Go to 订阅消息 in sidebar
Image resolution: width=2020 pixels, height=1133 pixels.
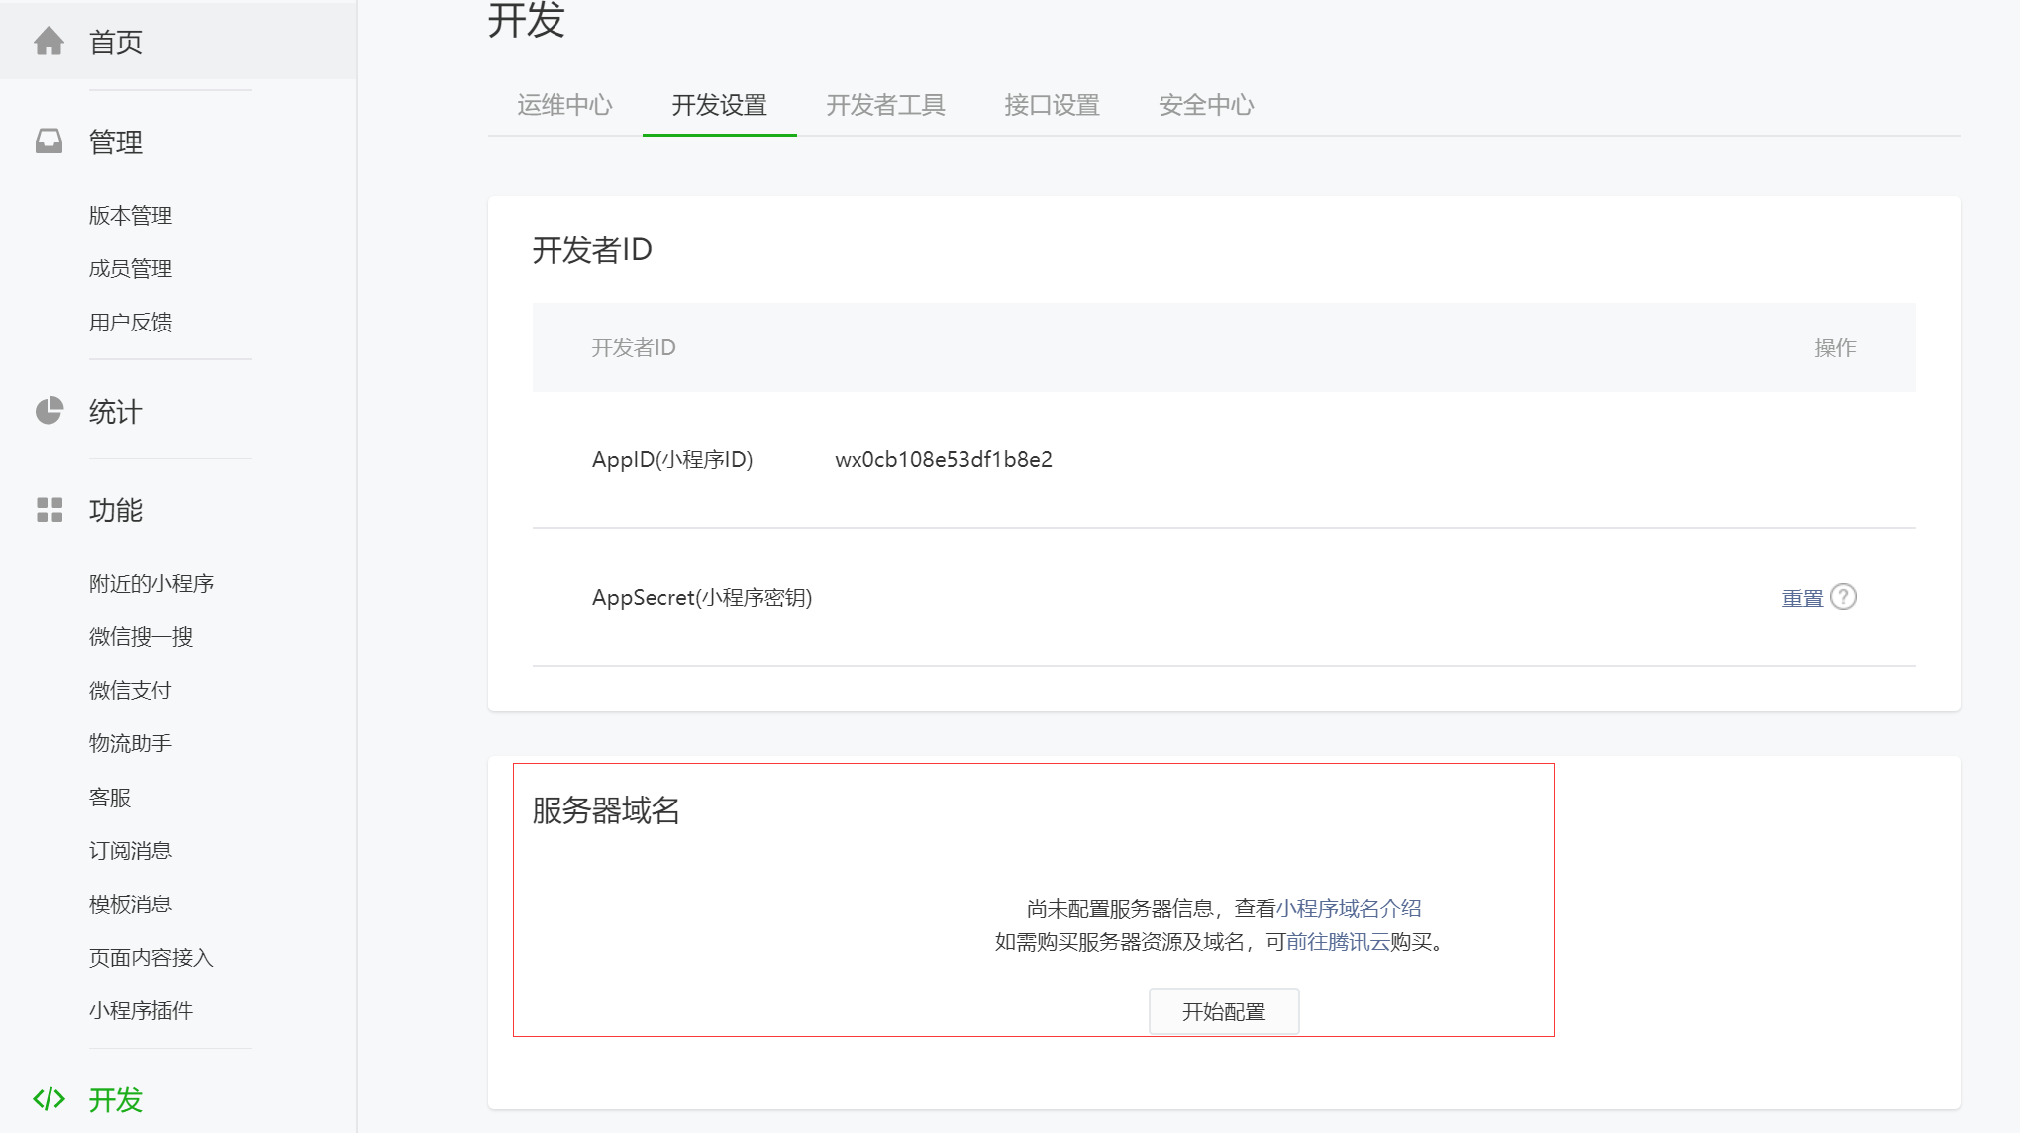click(131, 850)
